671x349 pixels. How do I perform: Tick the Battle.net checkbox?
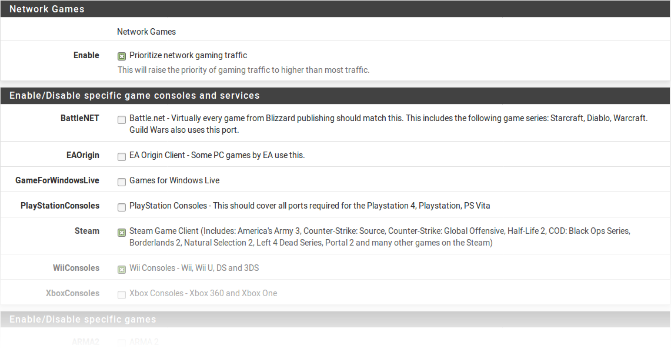point(122,120)
